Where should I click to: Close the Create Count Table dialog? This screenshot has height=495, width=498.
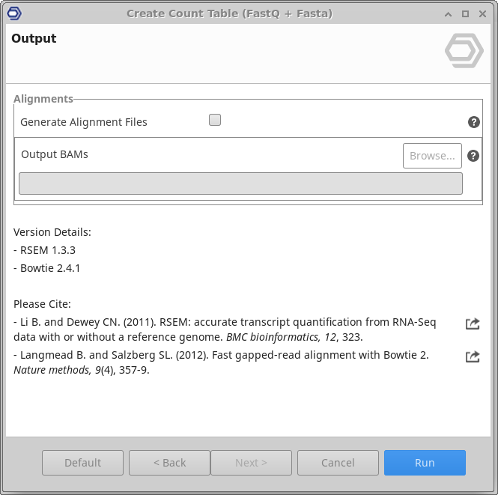[x=482, y=14]
